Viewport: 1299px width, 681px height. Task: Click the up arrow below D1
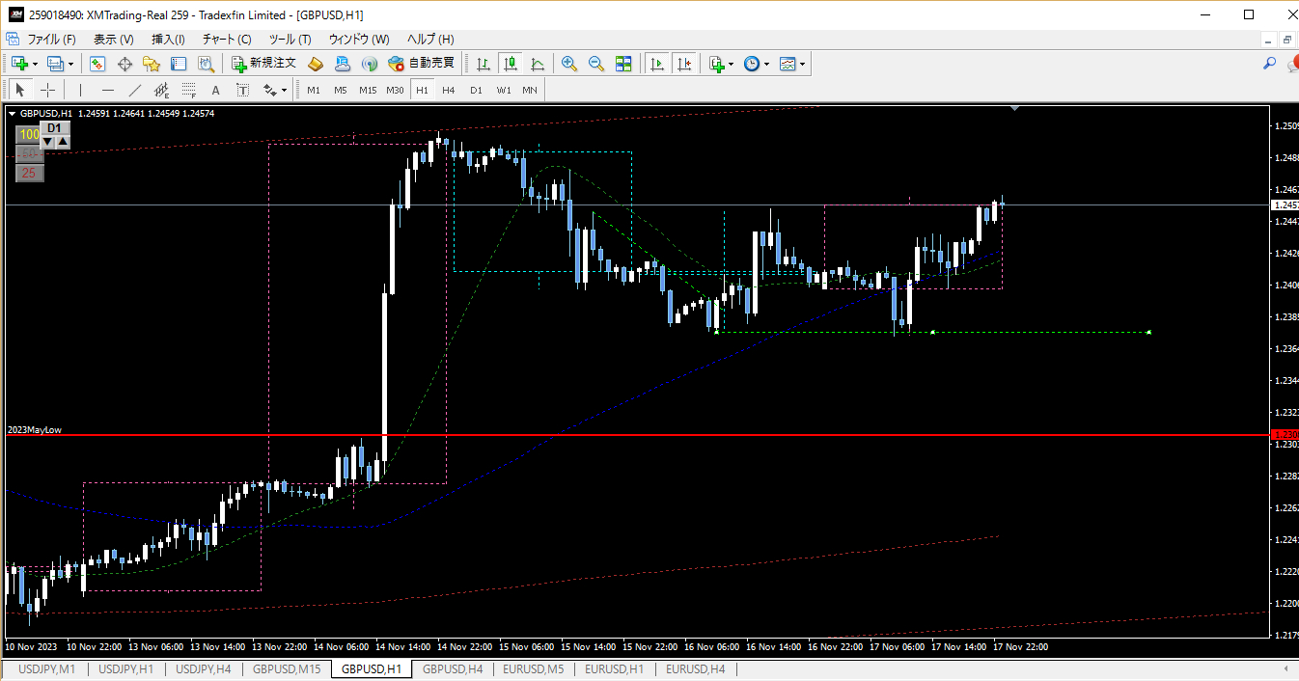pos(63,142)
